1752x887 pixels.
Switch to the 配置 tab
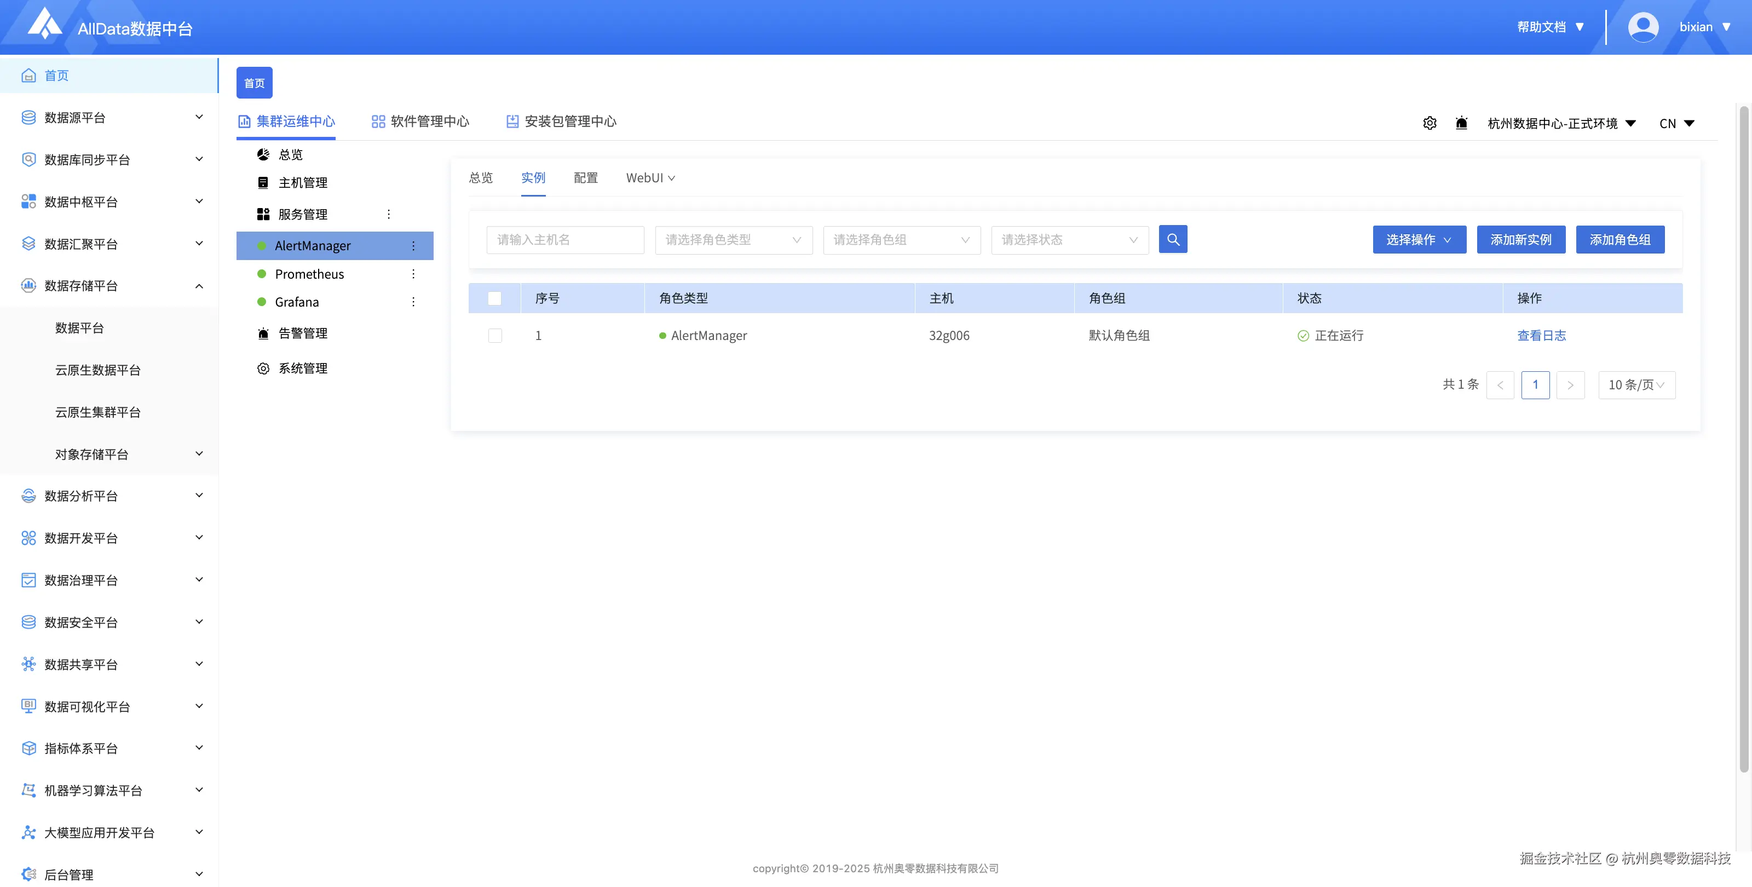pyautogui.click(x=585, y=177)
